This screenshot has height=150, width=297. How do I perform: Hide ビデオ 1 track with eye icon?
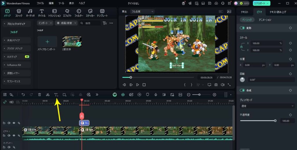(x=14, y=135)
